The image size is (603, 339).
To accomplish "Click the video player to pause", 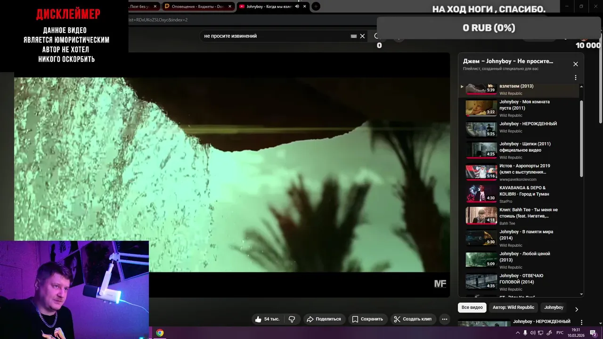I will coord(232,175).
